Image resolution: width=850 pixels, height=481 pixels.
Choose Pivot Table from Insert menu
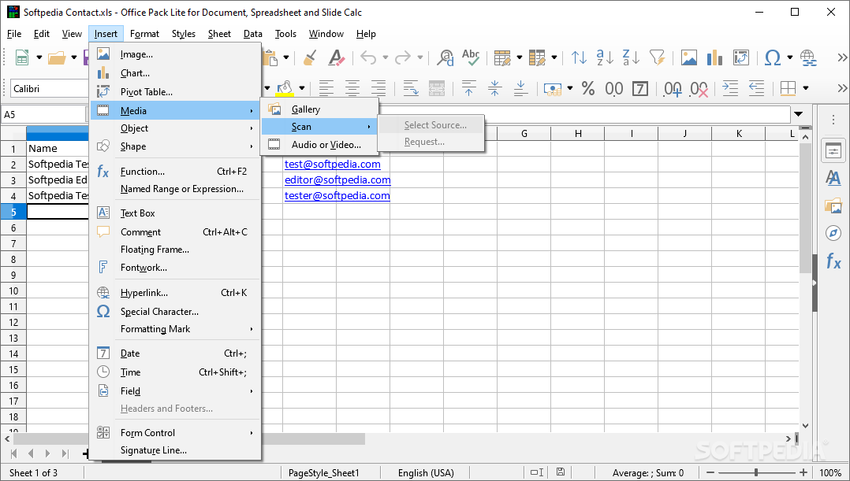(x=174, y=92)
